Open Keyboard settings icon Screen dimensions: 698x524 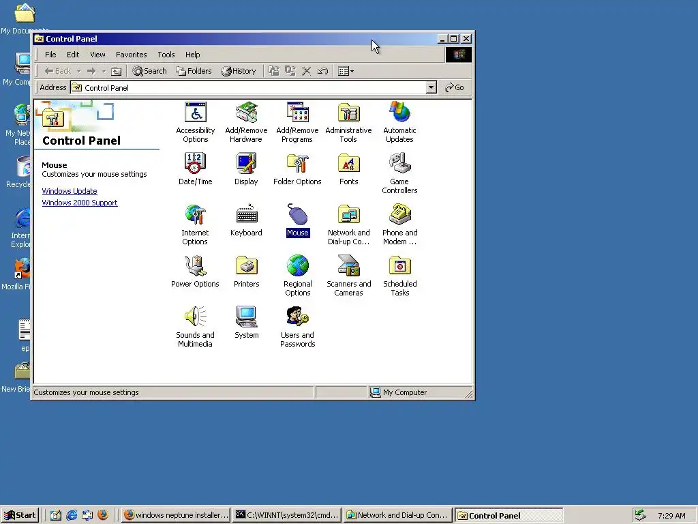[246, 220]
